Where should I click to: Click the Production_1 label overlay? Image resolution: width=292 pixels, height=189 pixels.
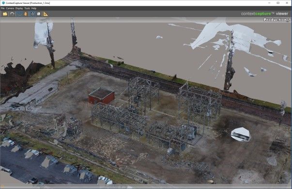277,20
